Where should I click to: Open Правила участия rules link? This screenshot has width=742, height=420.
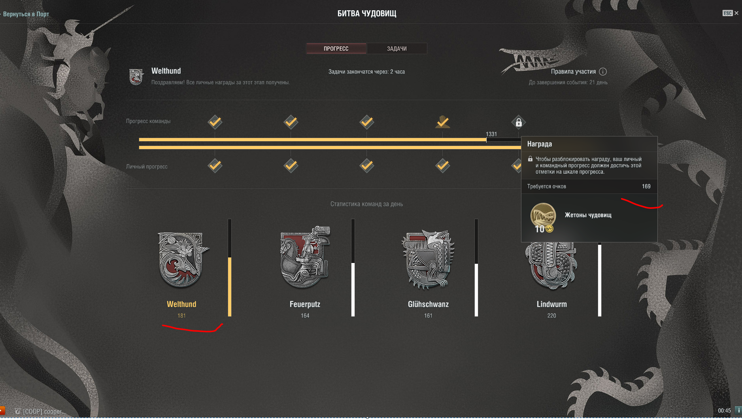coord(573,72)
